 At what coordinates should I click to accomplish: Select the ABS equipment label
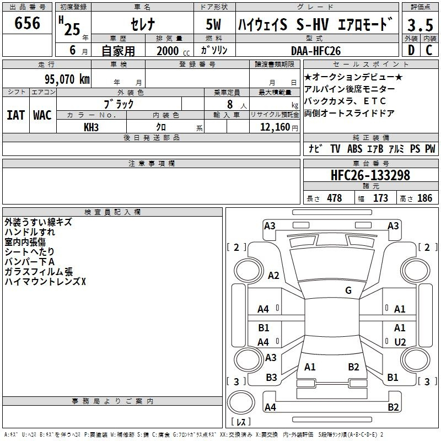tap(354, 149)
